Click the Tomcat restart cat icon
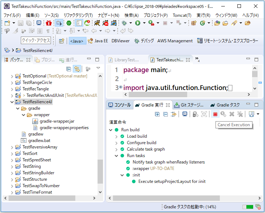This screenshot has height=213, width=265. tap(114, 23)
